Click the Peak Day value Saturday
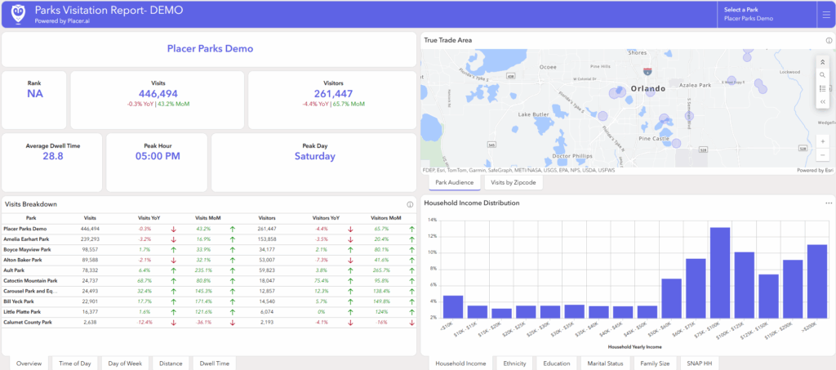Image resolution: width=836 pixels, height=370 pixels. pos(315,156)
